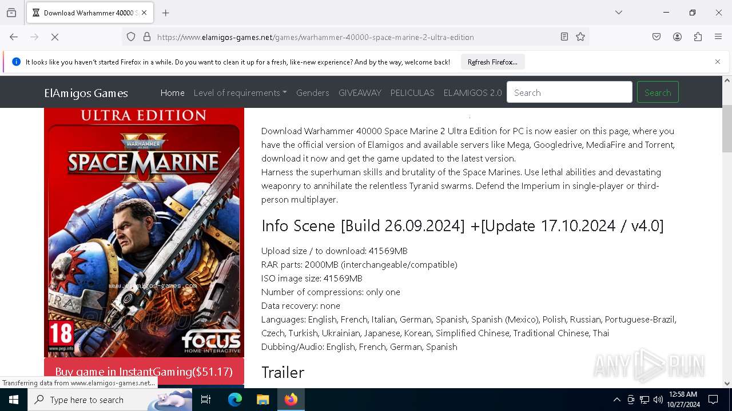Bookmark this page with star icon

(580, 37)
